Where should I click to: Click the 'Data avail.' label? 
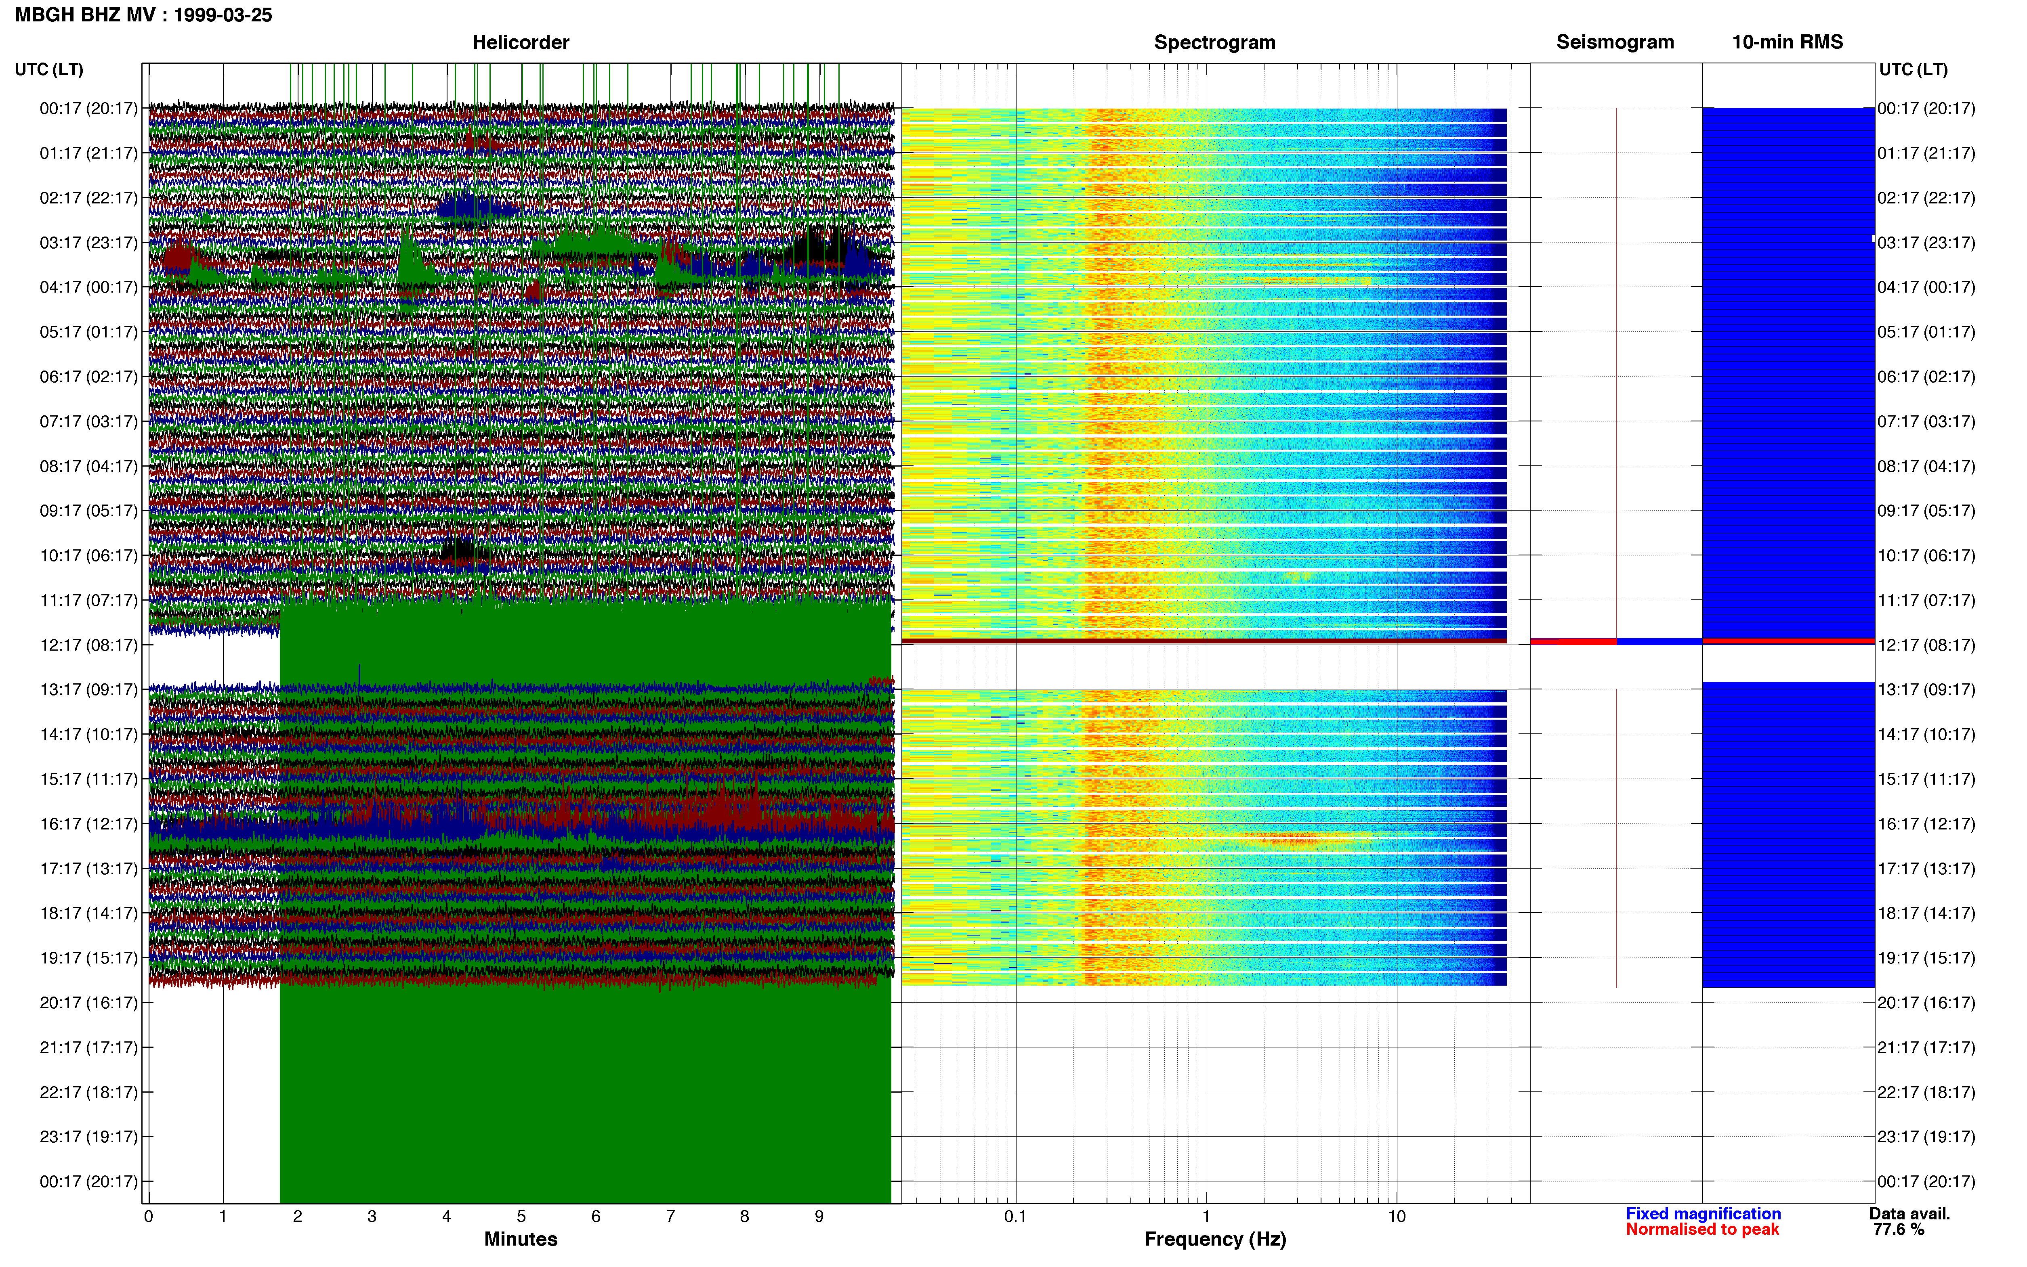[x=1909, y=1213]
